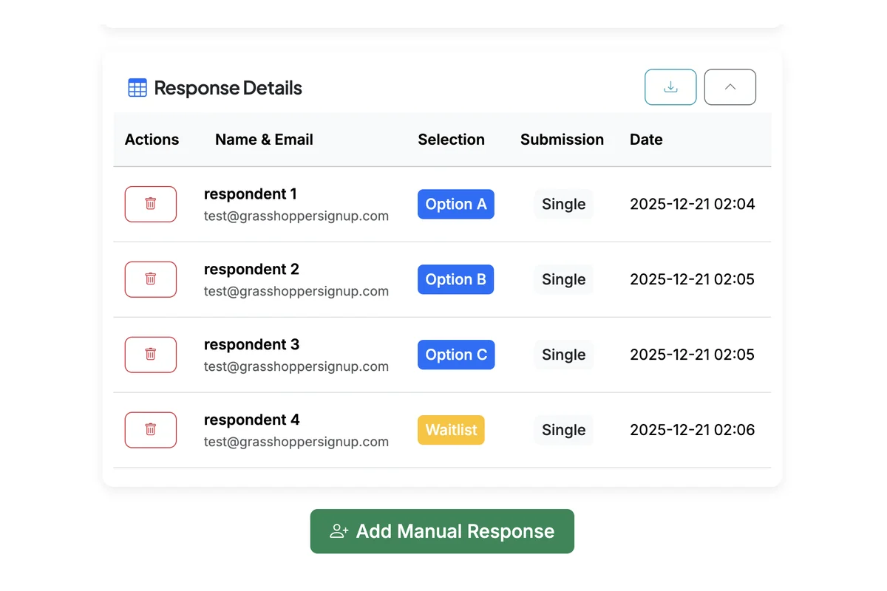Image resolution: width=887 pixels, height=591 pixels.
Task: Select the Option A badge for respondent 1
Action: [456, 204]
